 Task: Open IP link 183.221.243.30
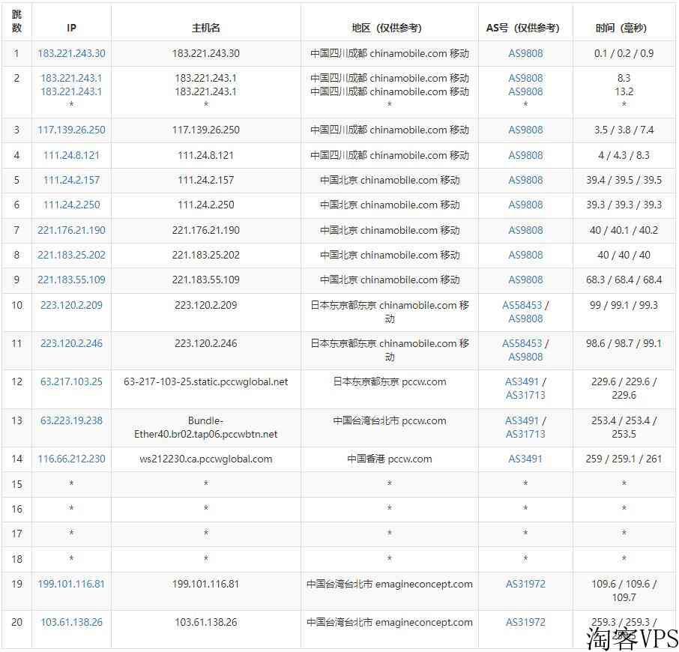(71, 53)
